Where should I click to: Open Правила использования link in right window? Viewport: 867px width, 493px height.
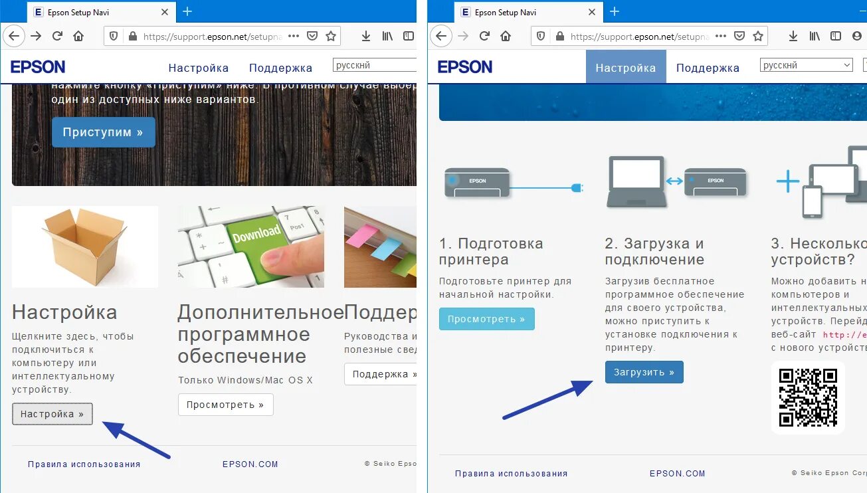tap(512, 474)
